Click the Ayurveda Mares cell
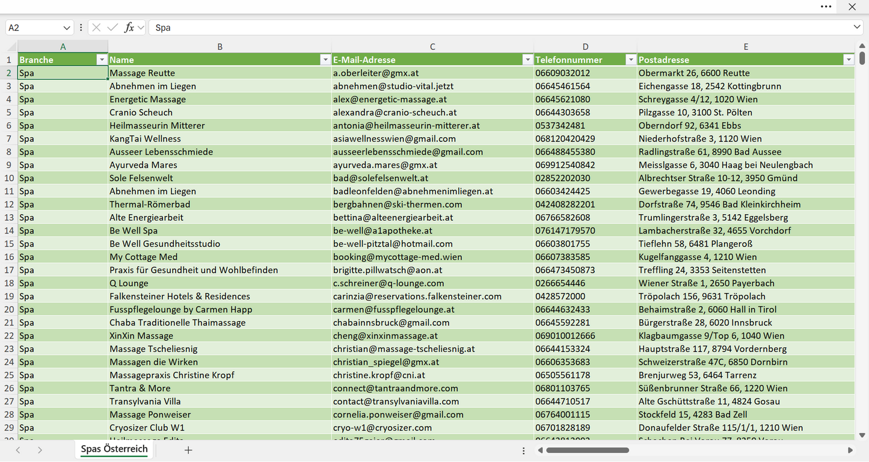 (220, 165)
